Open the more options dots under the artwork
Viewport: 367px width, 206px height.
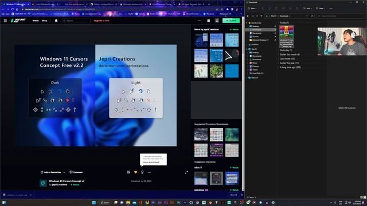coord(149,172)
